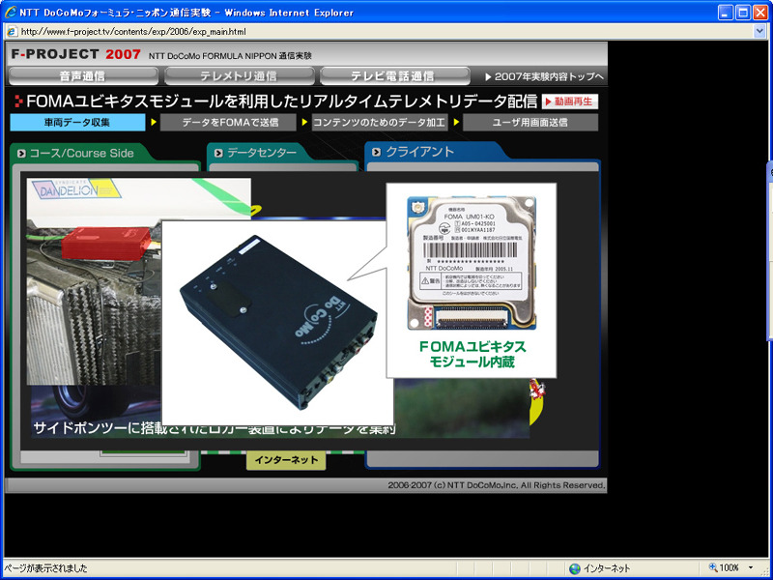Open the 100% zoom level dropdown arrow
The height and width of the screenshot is (580, 773).
point(751,567)
